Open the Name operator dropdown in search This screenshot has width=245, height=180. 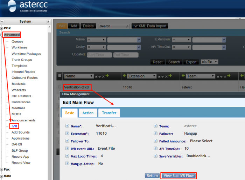[x=96, y=40]
